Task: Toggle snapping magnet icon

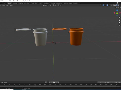Action: tap(53, 5)
